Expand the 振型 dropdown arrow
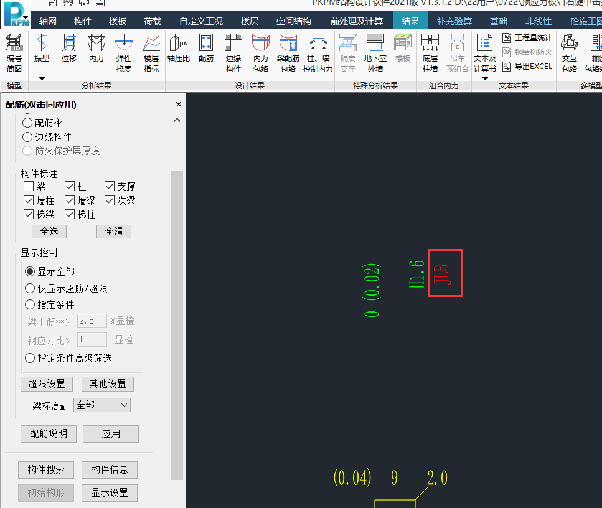Viewport: 602px width, 508px height. (x=42, y=78)
